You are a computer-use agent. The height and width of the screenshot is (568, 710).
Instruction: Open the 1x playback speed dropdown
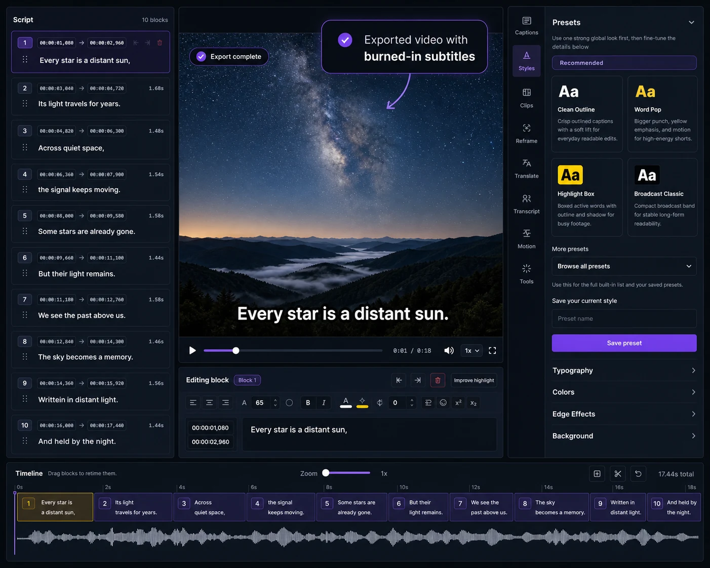point(471,350)
